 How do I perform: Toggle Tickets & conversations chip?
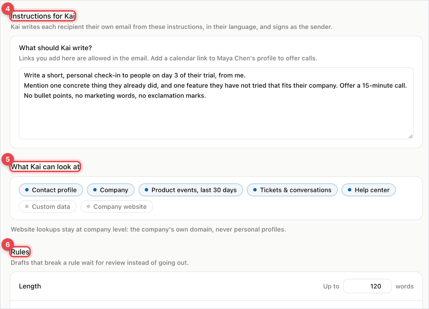pos(292,190)
